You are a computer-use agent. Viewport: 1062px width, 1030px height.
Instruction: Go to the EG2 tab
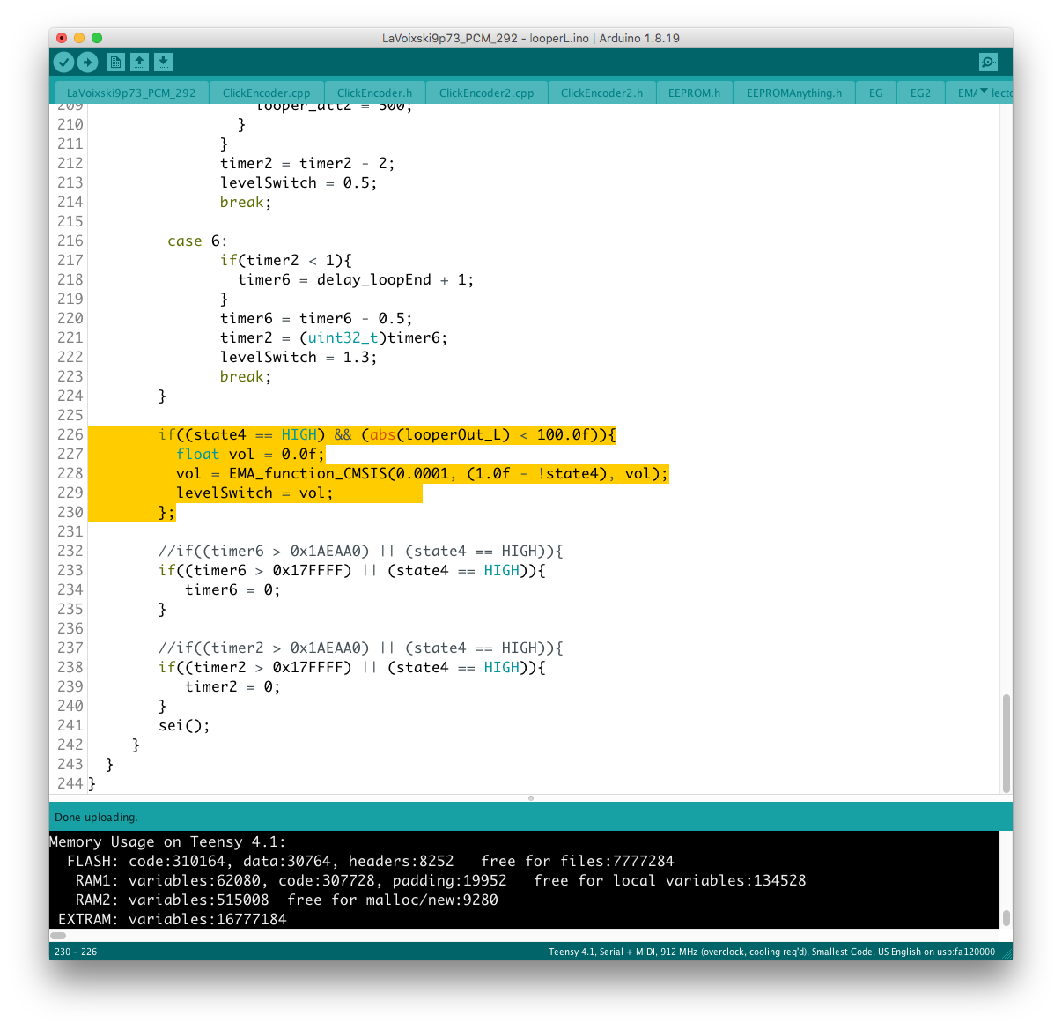(920, 93)
